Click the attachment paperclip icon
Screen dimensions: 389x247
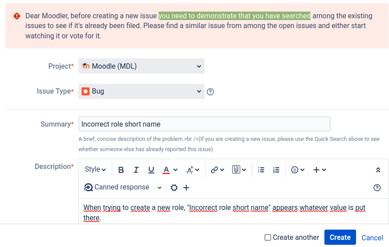click(x=236, y=169)
